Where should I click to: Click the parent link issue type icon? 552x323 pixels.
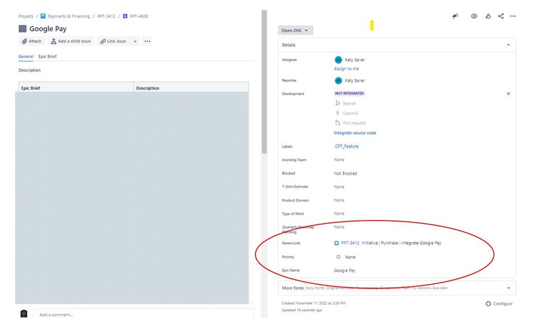pyautogui.click(x=337, y=243)
